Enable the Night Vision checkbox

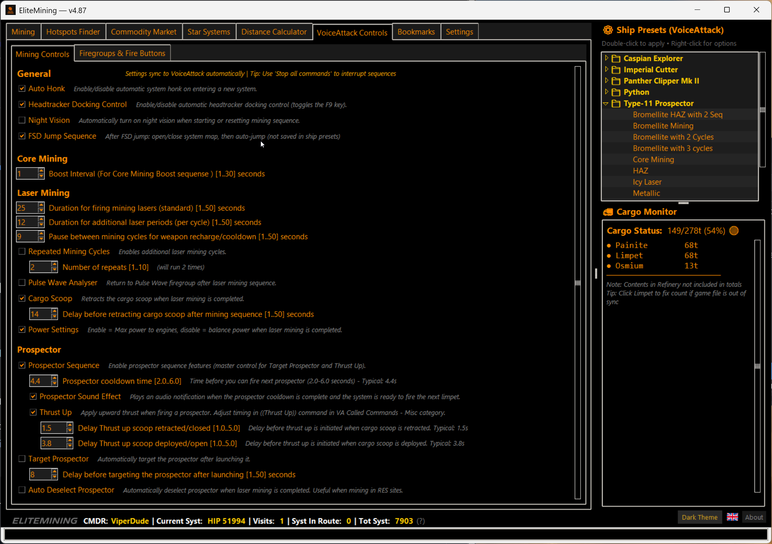pos(22,120)
